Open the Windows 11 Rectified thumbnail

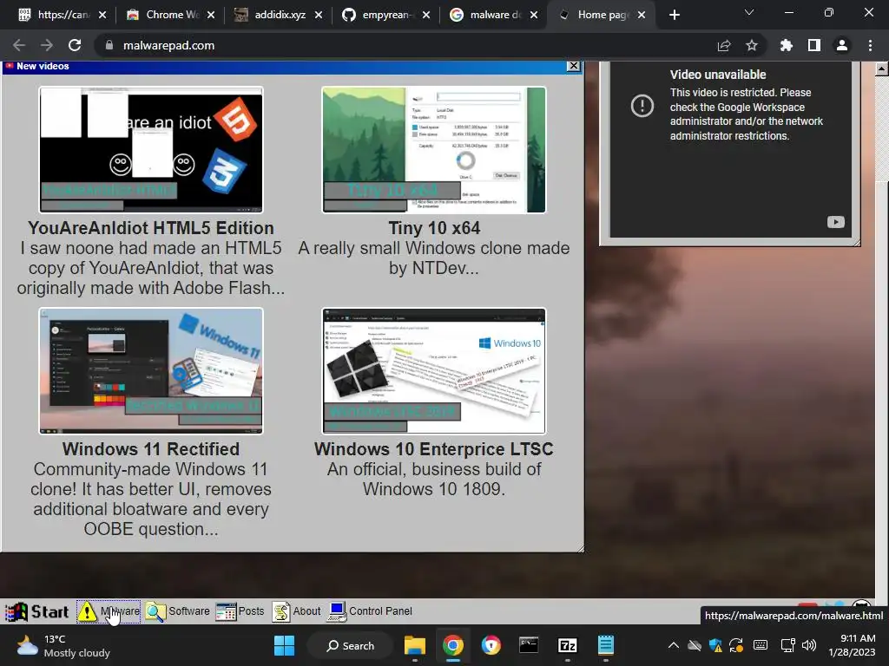[x=151, y=371]
